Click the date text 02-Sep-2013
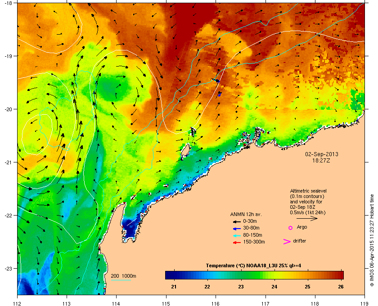Viewport: 378px width, 306px height. (x=322, y=154)
